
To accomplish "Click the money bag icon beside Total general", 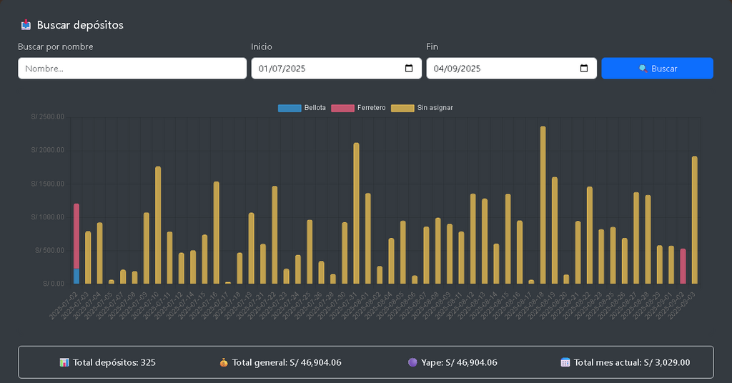I will pos(224,362).
